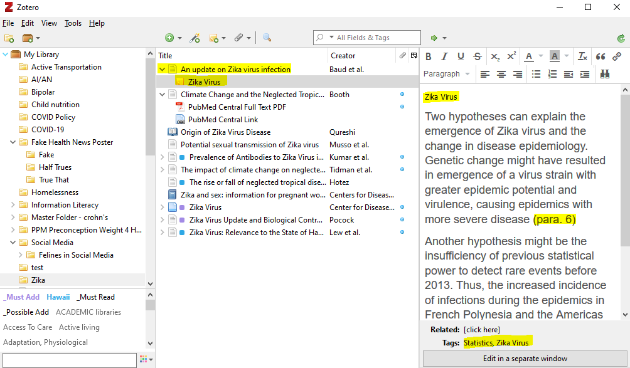Apply subscript formatting
630x368 pixels.
pos(495,56)
